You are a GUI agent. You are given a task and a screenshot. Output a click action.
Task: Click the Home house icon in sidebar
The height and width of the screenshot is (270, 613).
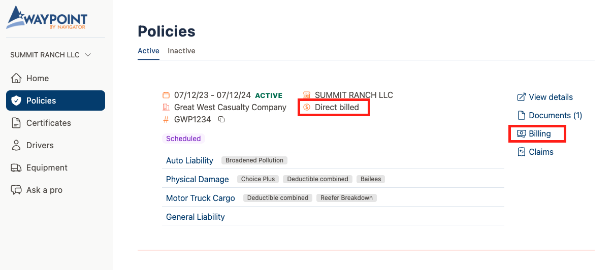click(x=17, y=78)
